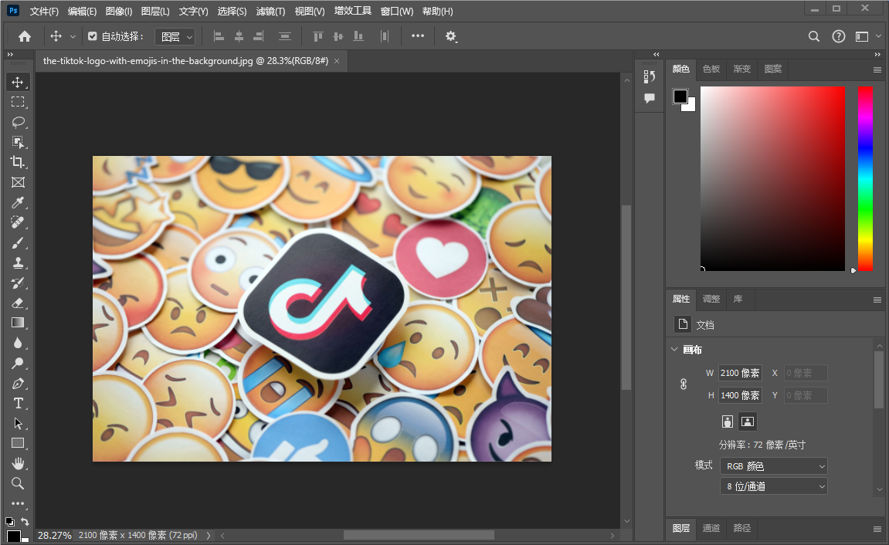Pick the Eyedropper tool
Image resolution: width=889 pixels, height=545 pixels.
coord(19,202)
